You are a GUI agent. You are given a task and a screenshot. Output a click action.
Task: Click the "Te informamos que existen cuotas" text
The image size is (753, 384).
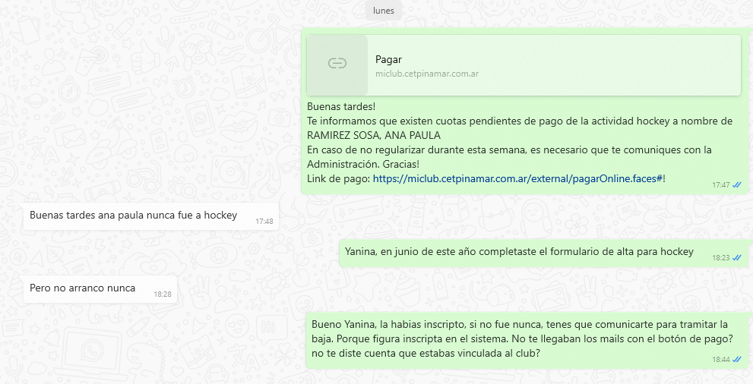point(519,121)
